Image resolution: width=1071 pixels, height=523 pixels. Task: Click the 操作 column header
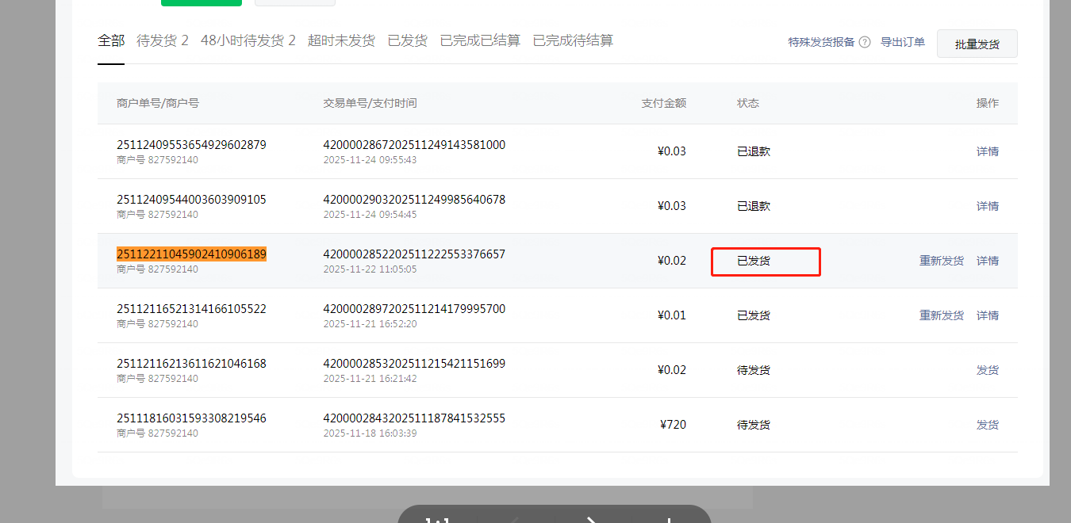coord(988,103)
